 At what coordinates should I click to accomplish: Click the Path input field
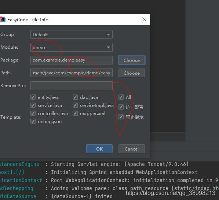click(72, 73)
